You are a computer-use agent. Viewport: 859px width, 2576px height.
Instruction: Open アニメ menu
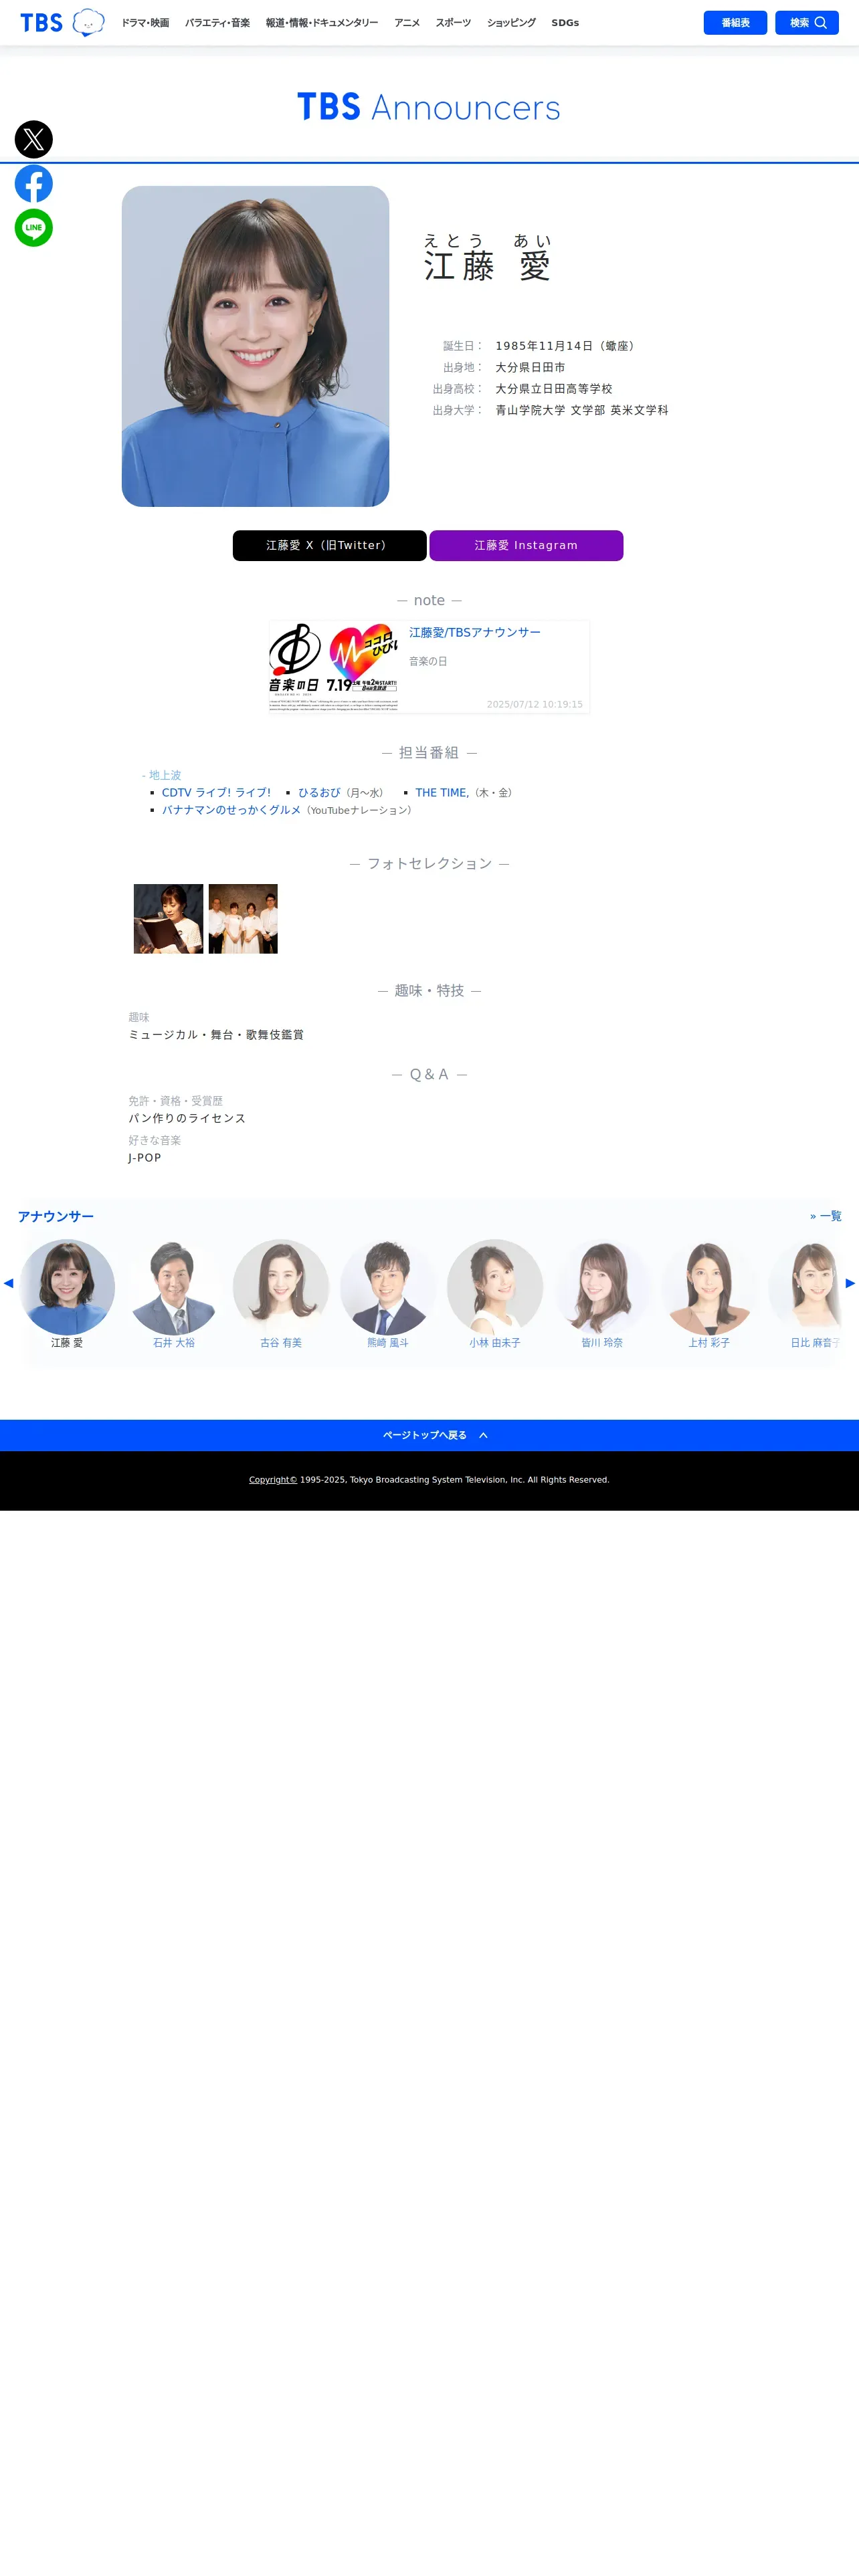(x=407, y=23)
